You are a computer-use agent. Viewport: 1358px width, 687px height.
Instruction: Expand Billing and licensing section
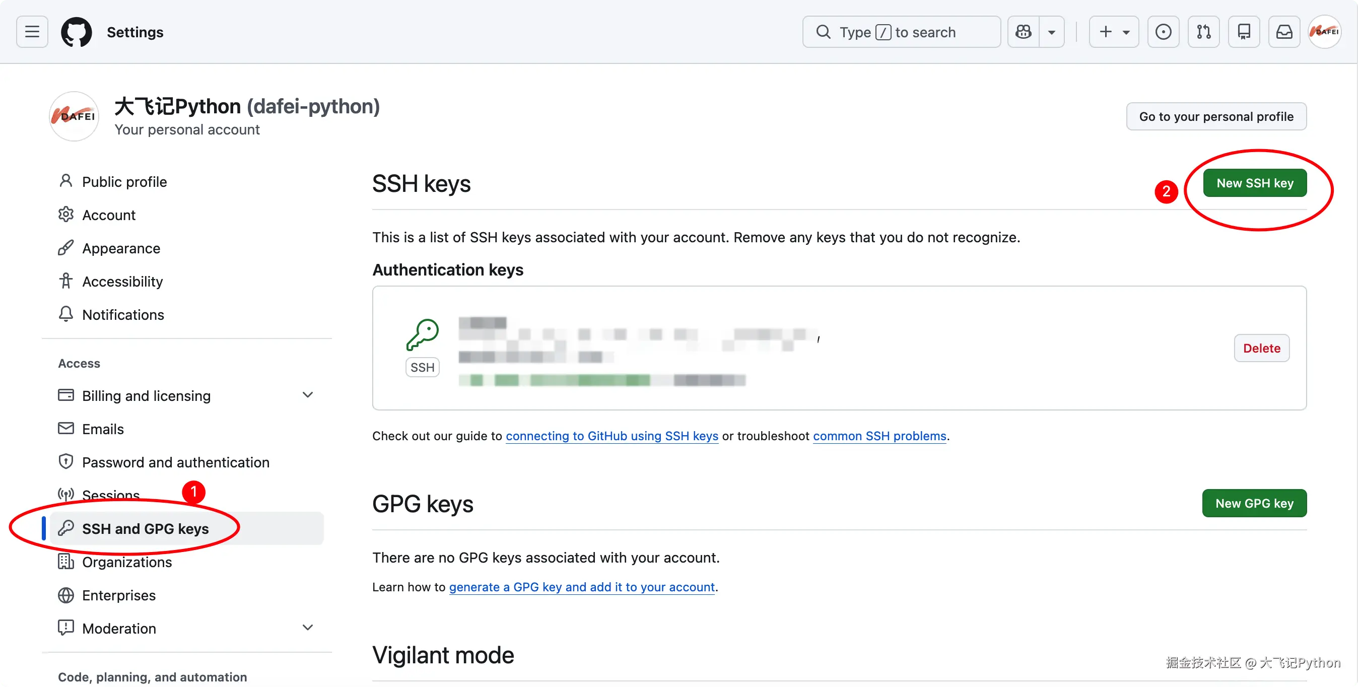click(308, 395)
